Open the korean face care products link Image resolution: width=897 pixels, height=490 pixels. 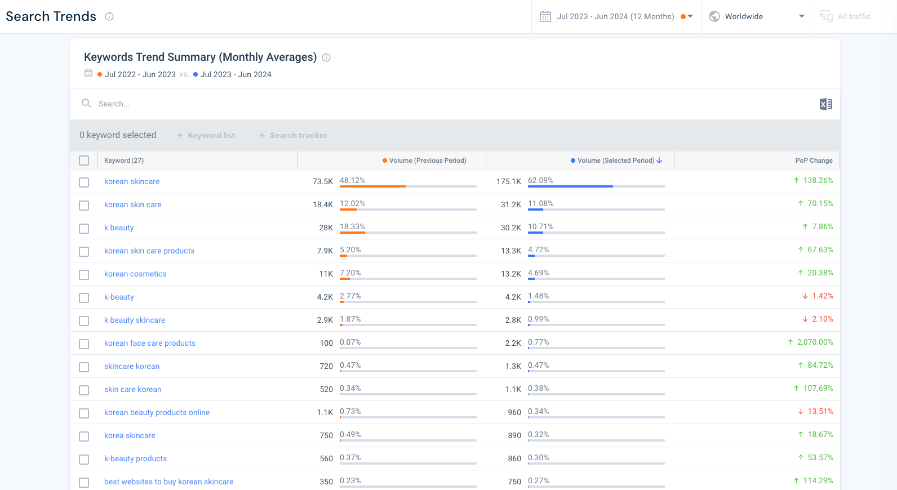pos(150,343)
